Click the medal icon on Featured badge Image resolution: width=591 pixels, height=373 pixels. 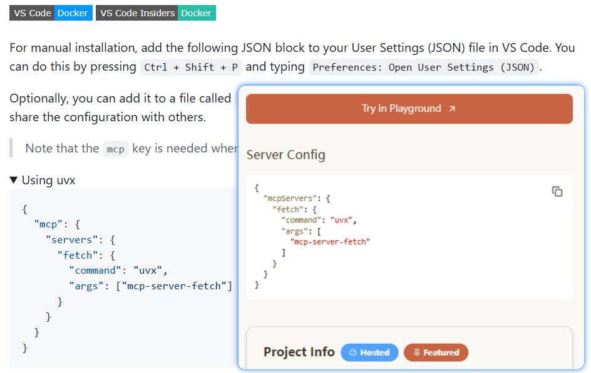[416, 352]
